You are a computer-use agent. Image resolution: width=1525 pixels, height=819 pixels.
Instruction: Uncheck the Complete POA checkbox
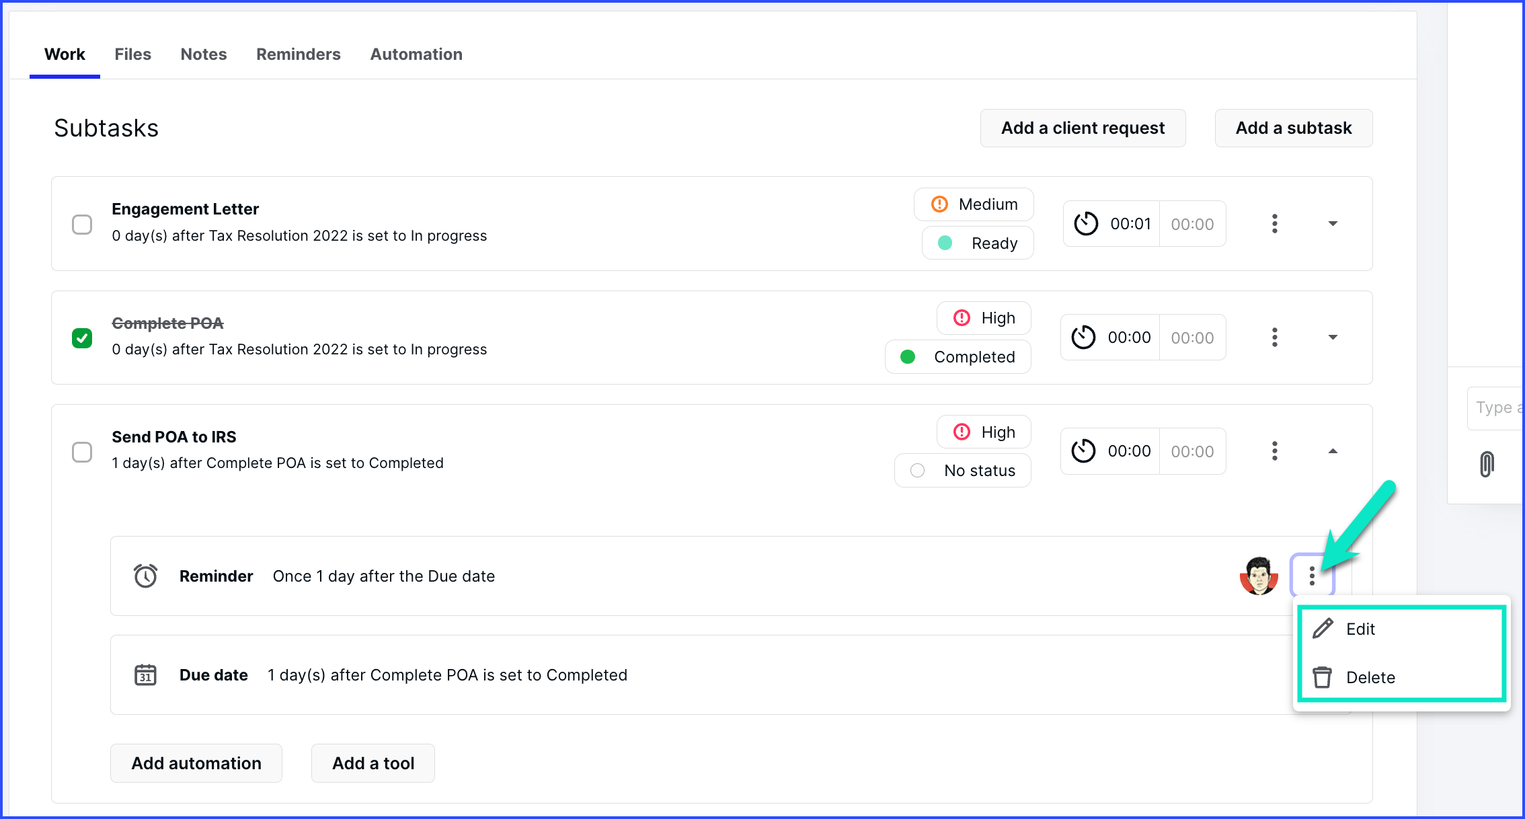pos(82,338)
